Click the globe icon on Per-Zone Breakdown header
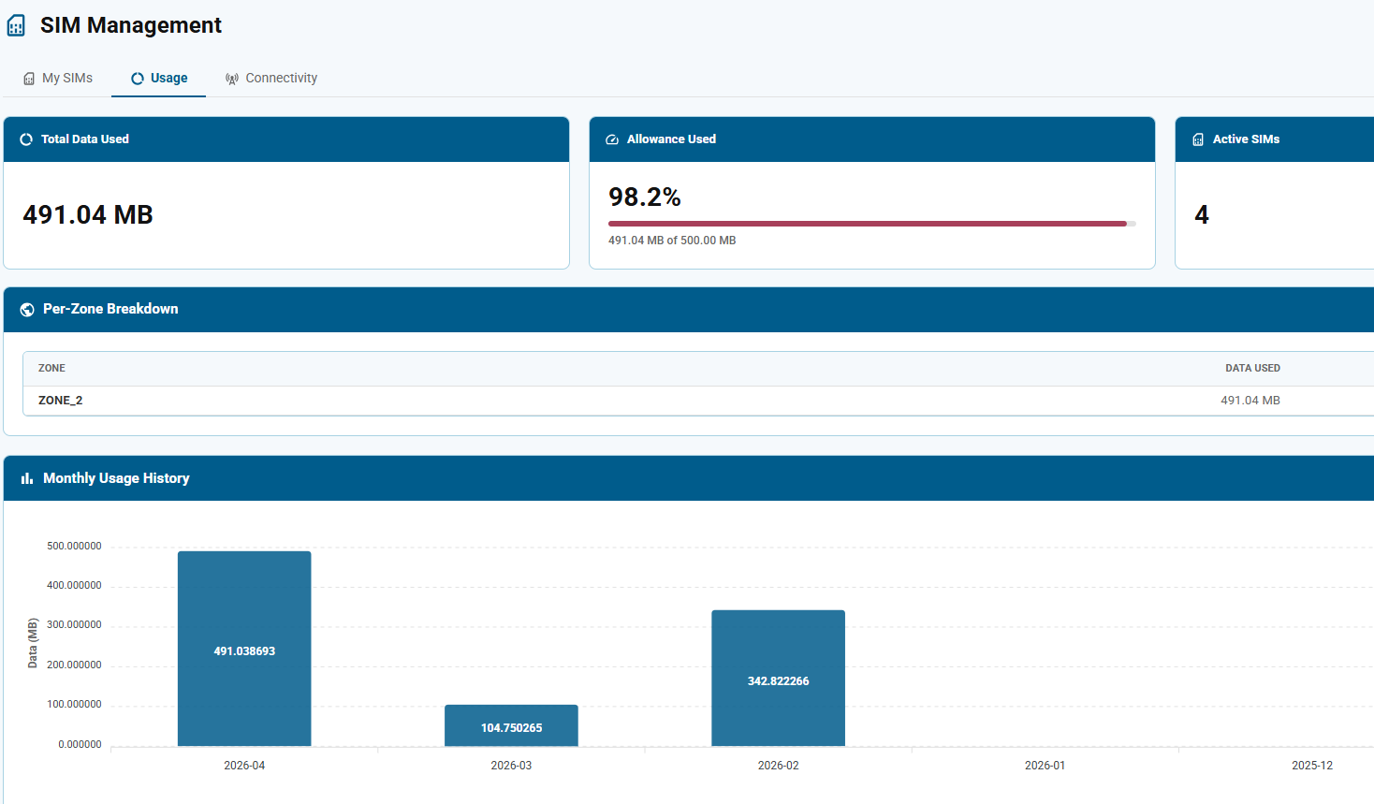The width and height of the screenshot is (1374, 804). (26, 309)
